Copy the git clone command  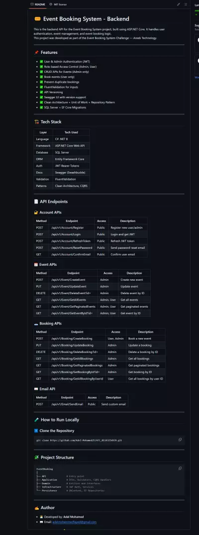(180, 440)
